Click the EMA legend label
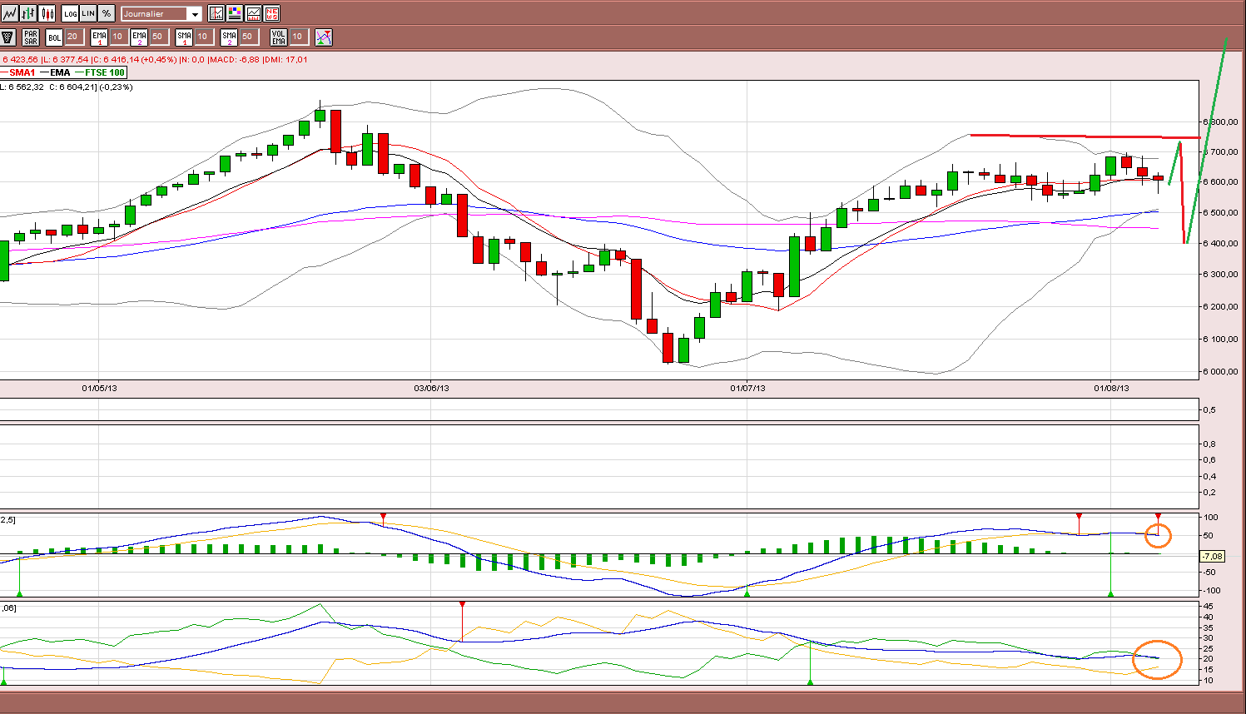 coord(60,72)
